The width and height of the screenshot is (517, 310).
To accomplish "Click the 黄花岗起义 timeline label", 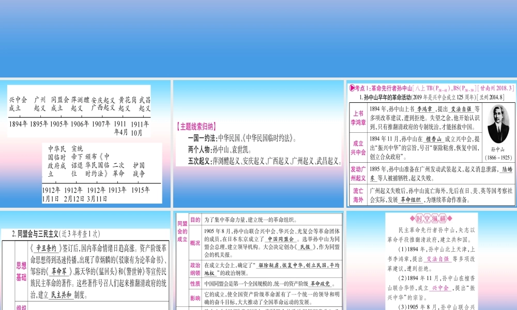I will (128, 104).
